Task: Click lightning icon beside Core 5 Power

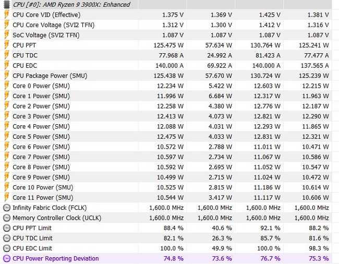Action: [7, 137]
